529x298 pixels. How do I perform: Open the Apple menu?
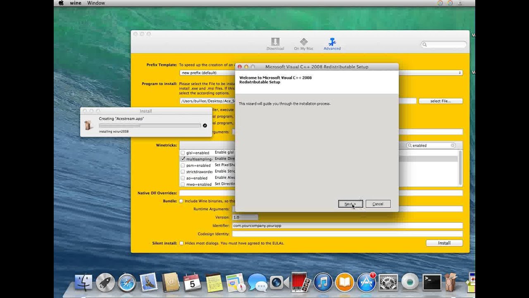(x=61, y=3)
